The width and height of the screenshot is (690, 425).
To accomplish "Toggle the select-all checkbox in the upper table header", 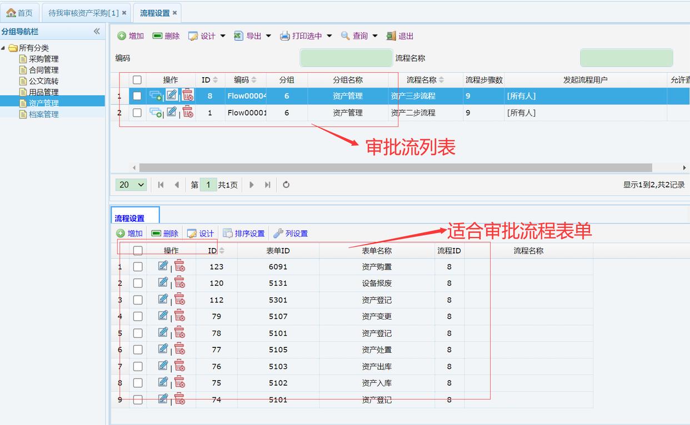I will click(x=137, y=80).
